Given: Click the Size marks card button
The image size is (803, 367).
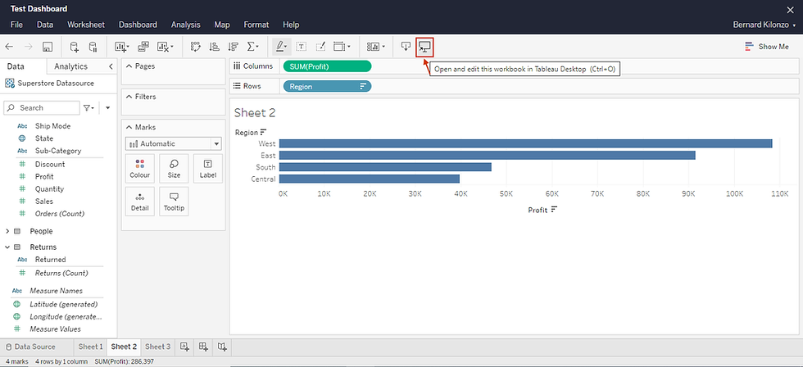Looking at the screenshot, I should click(x=174, y=169).
